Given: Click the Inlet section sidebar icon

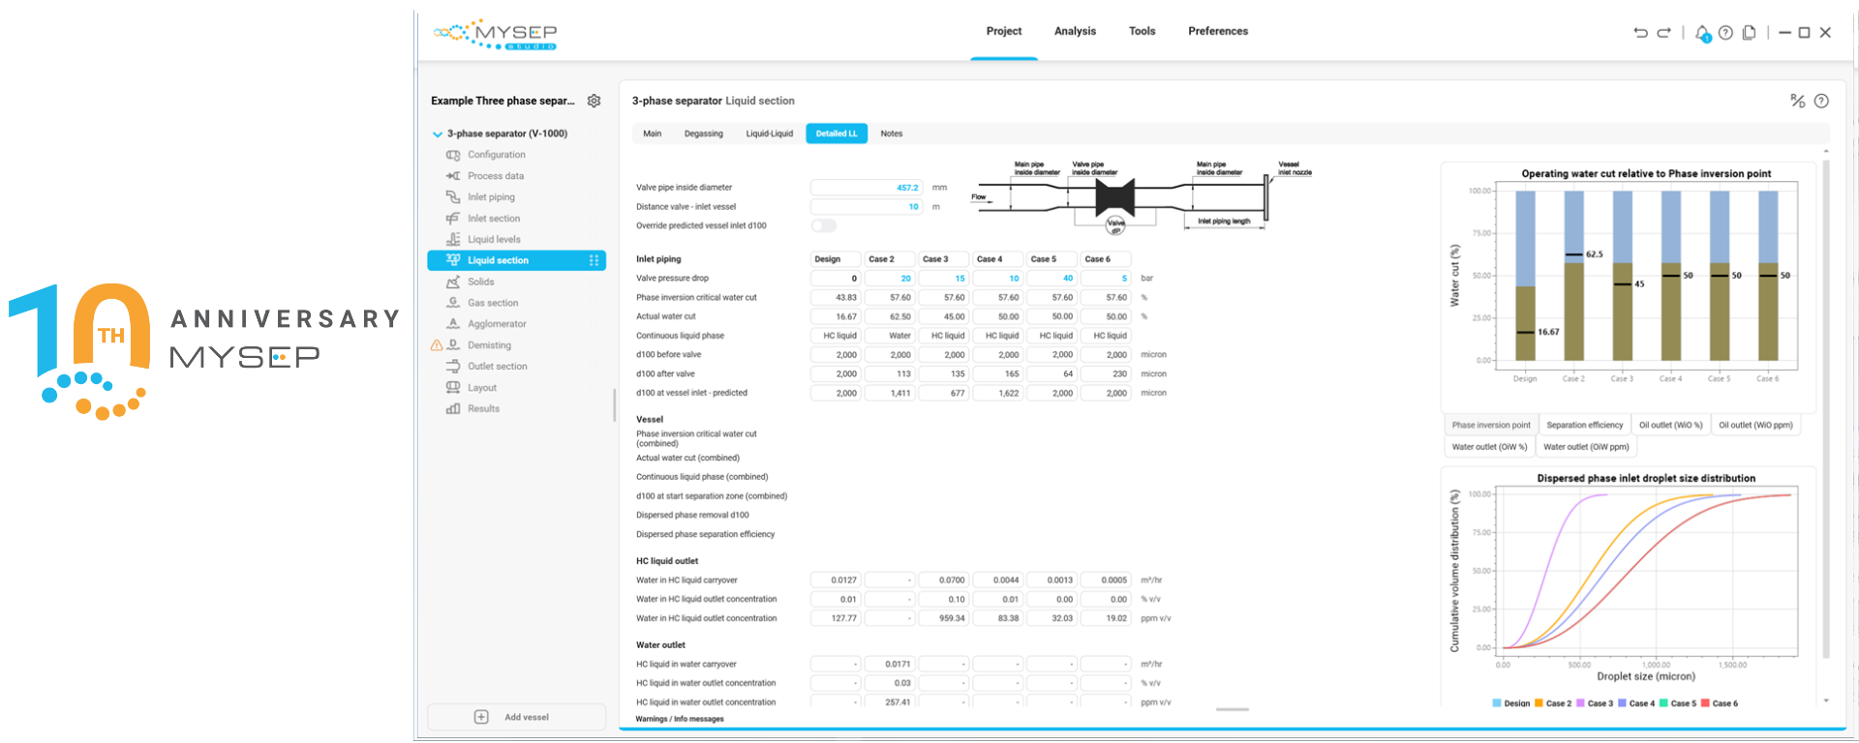Looking at the screenshot, I should (452, 219).
